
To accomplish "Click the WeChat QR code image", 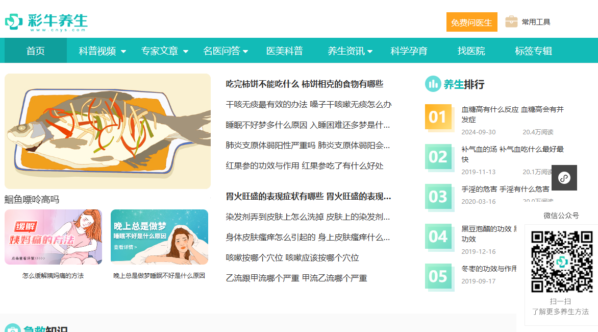I will point(561,261).
